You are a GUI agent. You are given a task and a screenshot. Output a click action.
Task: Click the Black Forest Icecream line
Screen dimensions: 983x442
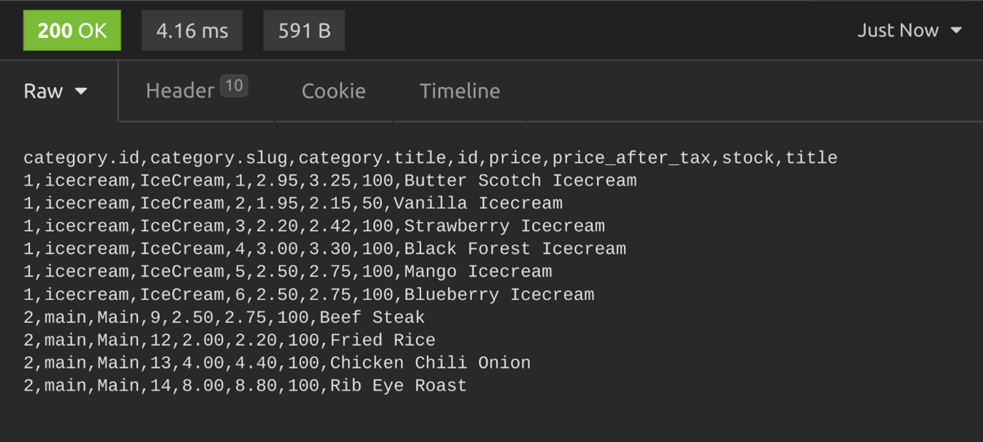point(325,249)
